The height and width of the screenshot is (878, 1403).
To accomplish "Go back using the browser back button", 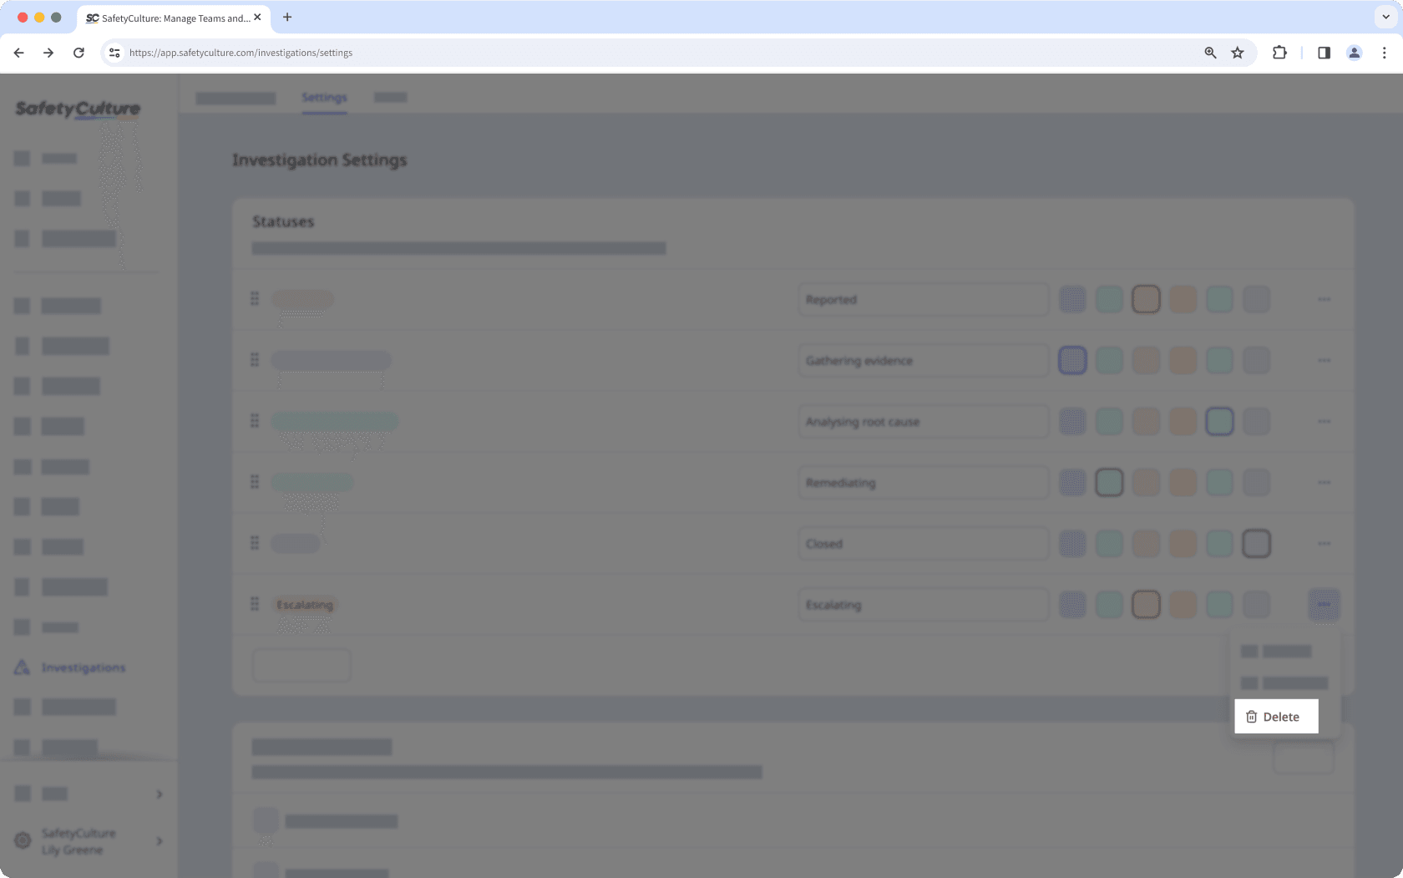I will coord(18,52).
